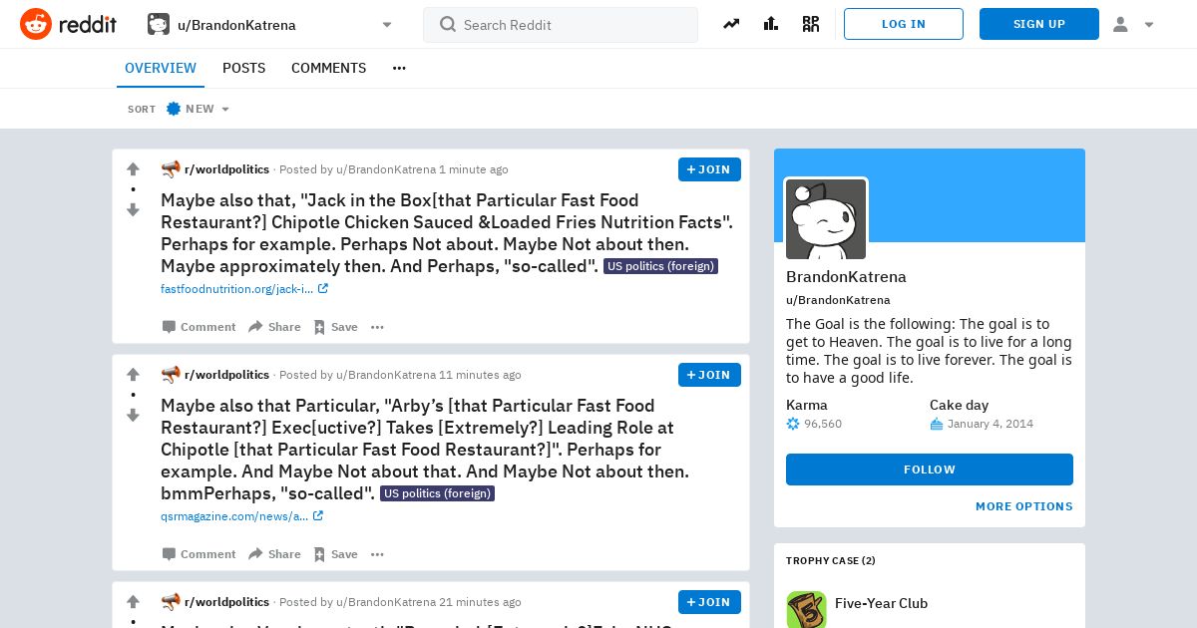This screenshot has width=1197, height=628.
Task: Downvote the Arby's Exec post
Action: [x=133, y=415]
